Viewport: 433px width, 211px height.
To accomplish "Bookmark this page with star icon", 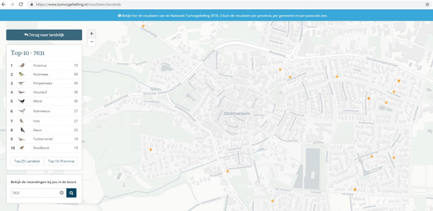I will click(427, 4).
